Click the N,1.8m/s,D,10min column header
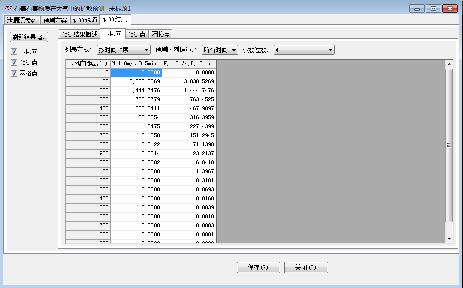Screen dimensions: 463x288 pos(189,64)
